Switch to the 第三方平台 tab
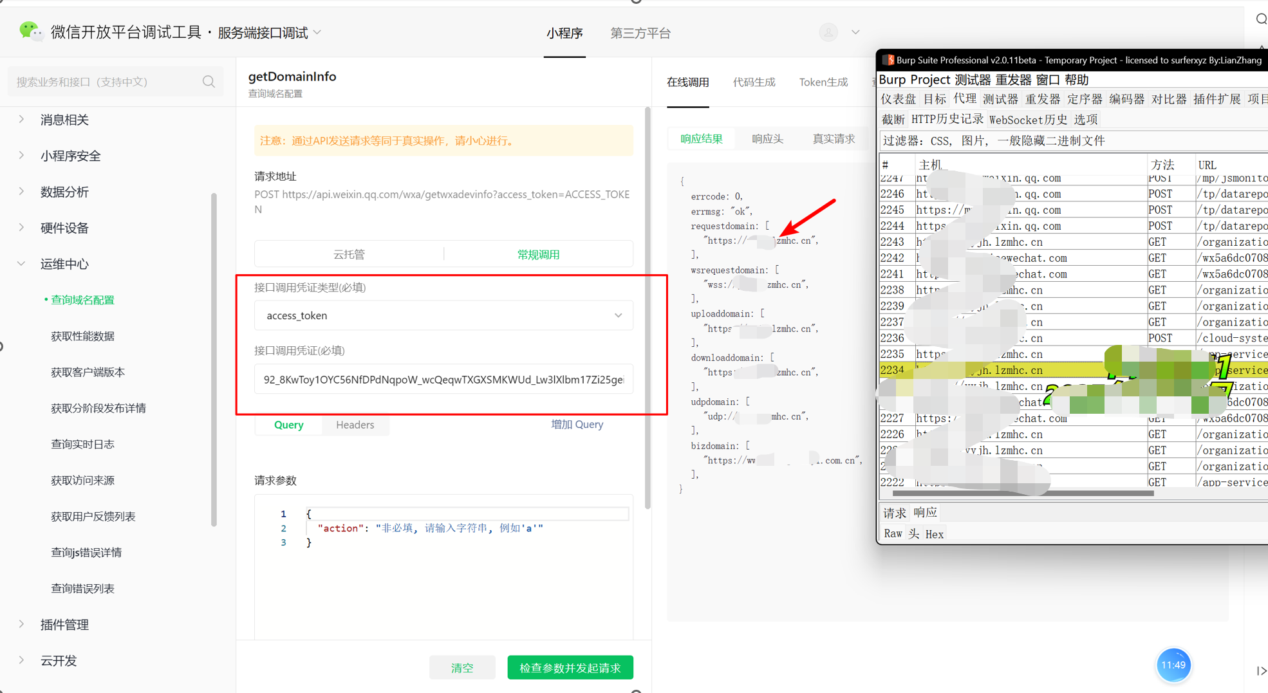The height and width of the screenshot is (693, 1268). (x=640, y=33)
